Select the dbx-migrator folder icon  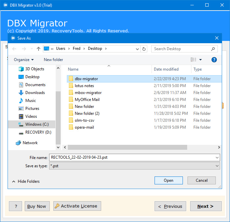(x=71, y=79)
